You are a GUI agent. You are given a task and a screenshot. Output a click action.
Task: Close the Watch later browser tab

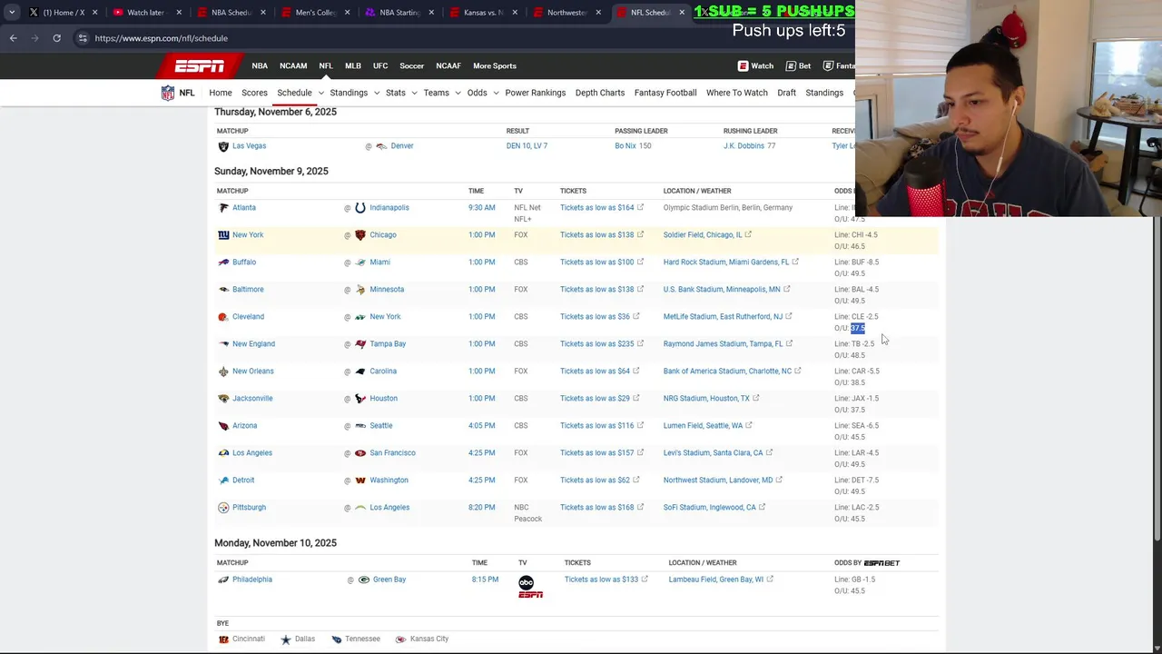[x=179, y=13]
